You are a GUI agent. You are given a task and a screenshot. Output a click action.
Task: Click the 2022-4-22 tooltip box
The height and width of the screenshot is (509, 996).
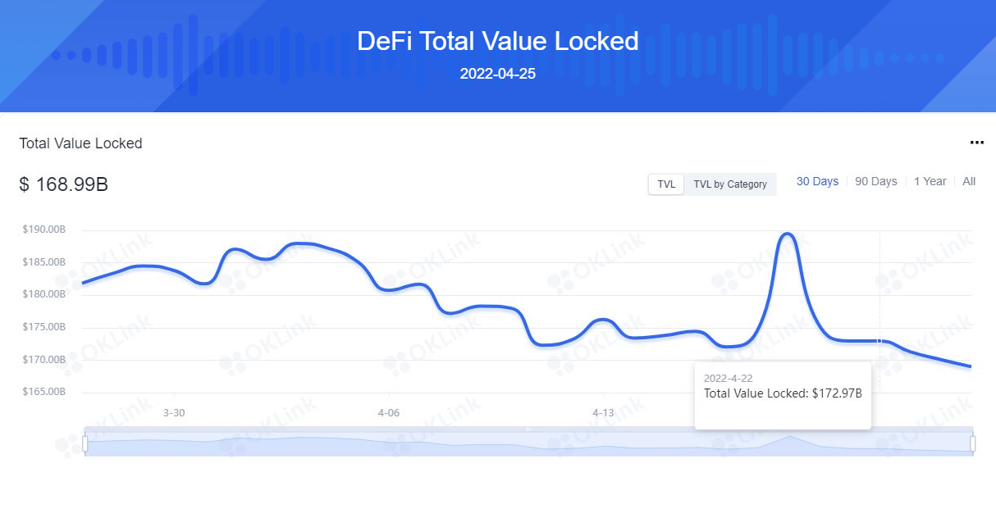click(783, 395)
